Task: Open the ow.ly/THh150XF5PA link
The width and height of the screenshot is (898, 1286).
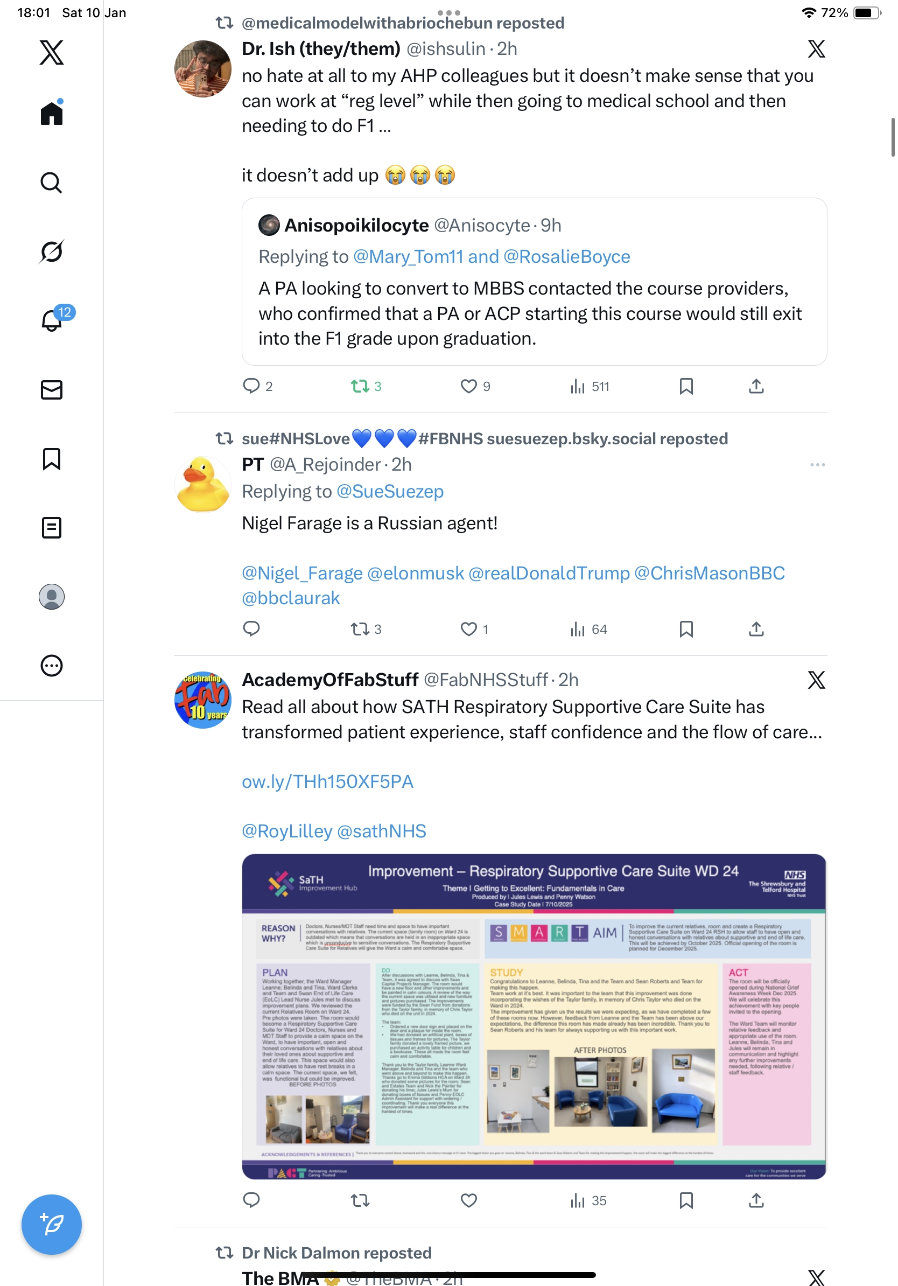Action: (327, 781)
